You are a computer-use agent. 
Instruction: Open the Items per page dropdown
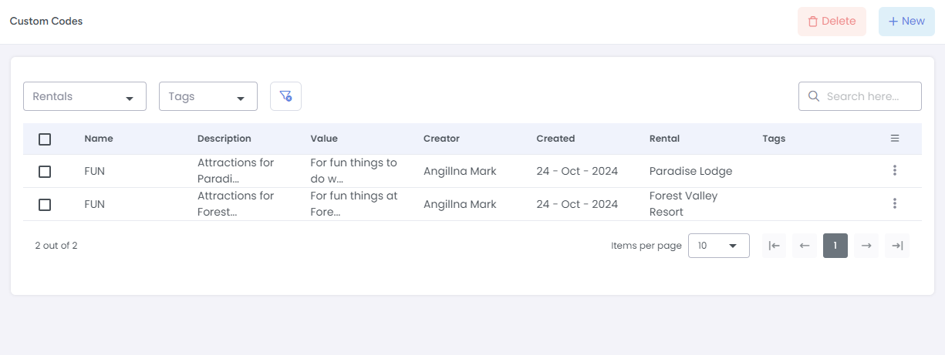tap(718, 246)
